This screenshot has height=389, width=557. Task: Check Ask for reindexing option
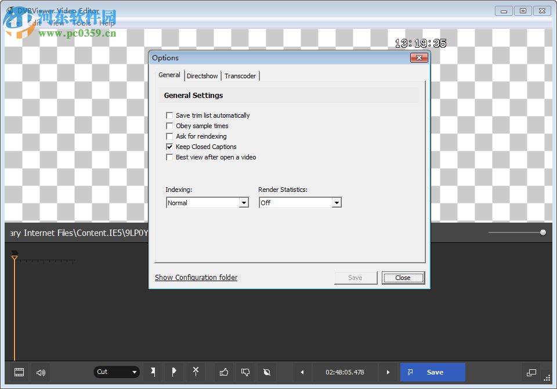click(169, 136)
